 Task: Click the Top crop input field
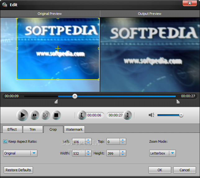[x=113, y=141]
